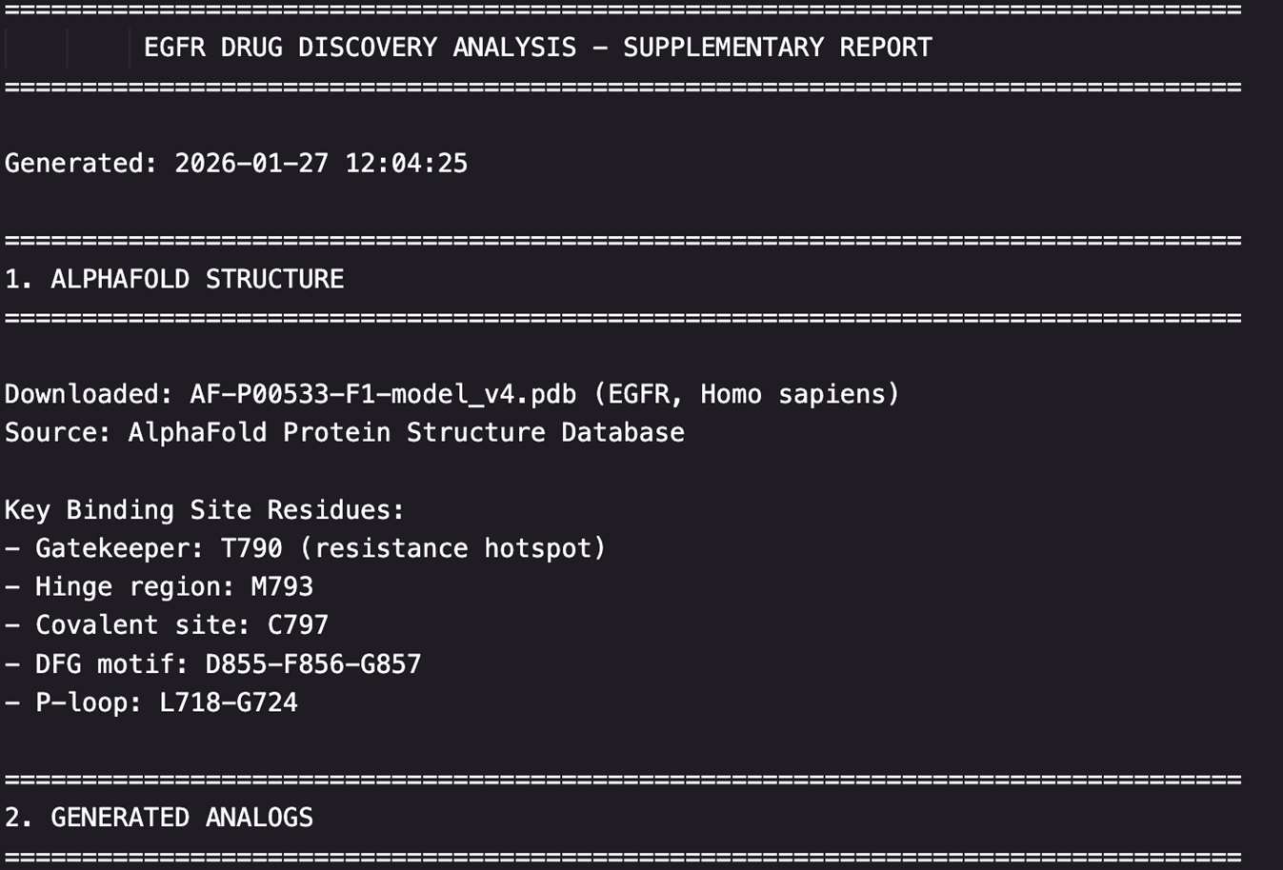1283x870 pixels.
Task: Click the '2. GENERATED ANALOGS' section heading
Action: [x=159, y=818]
